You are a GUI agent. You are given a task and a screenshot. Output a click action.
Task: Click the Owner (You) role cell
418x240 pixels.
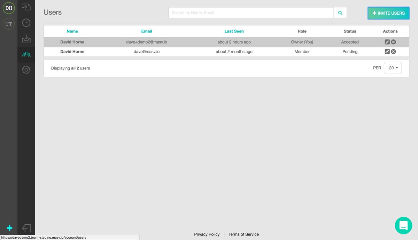point(302,42)
